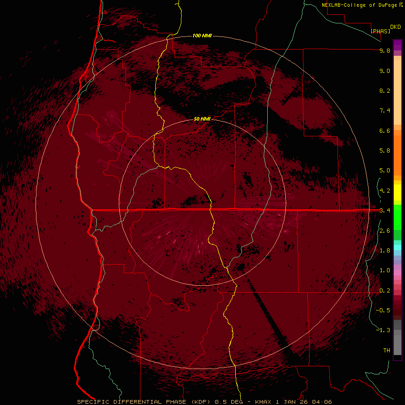The image size is (405, 405).
Task: Click the 3.4 legend value
Action: click(385, 211)
